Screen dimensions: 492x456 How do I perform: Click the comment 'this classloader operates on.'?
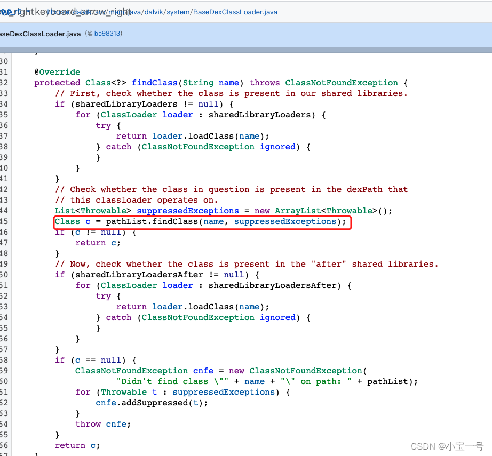[x=136, y=200]
